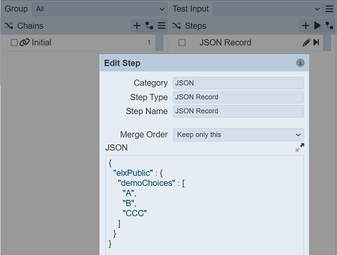Select the Initial chain row
The height and width of the screenshot is (255, 337).
tap(80, 43)
